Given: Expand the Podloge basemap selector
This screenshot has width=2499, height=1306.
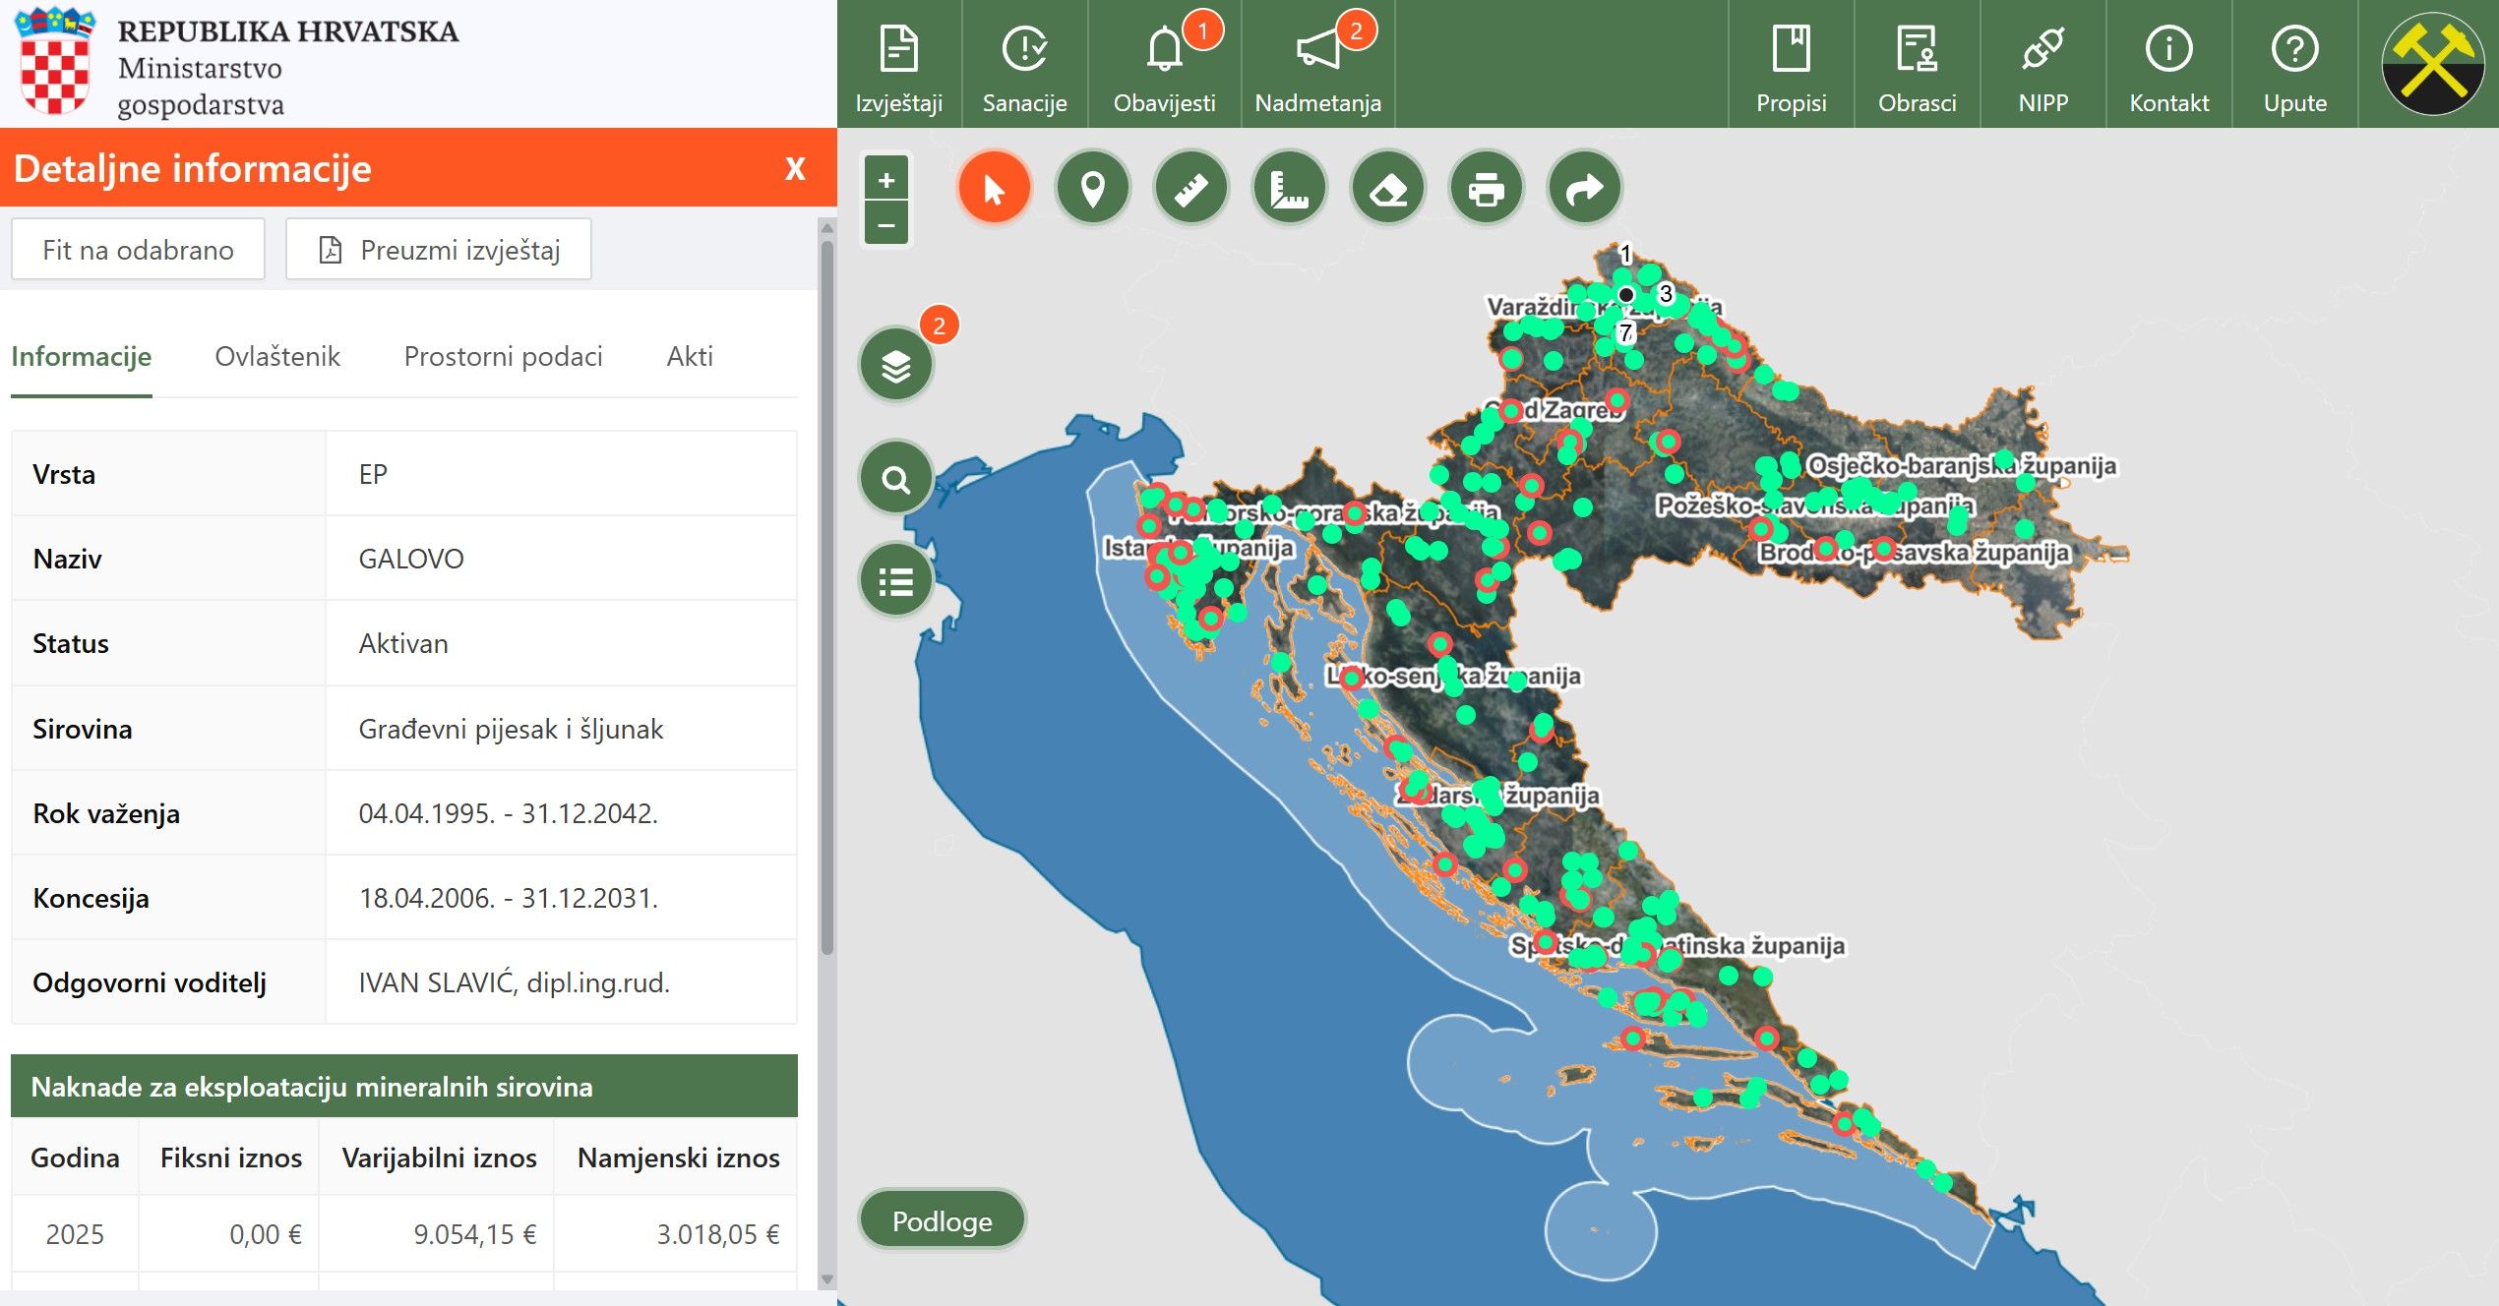Looking at the screenshot, I should [x=942, y=1220].
